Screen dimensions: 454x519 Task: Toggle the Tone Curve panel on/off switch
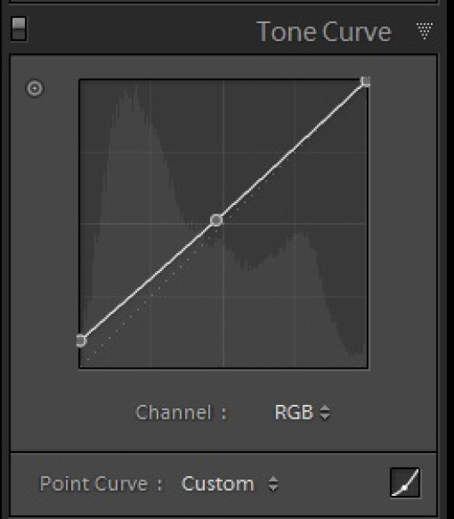click(19, 29)
